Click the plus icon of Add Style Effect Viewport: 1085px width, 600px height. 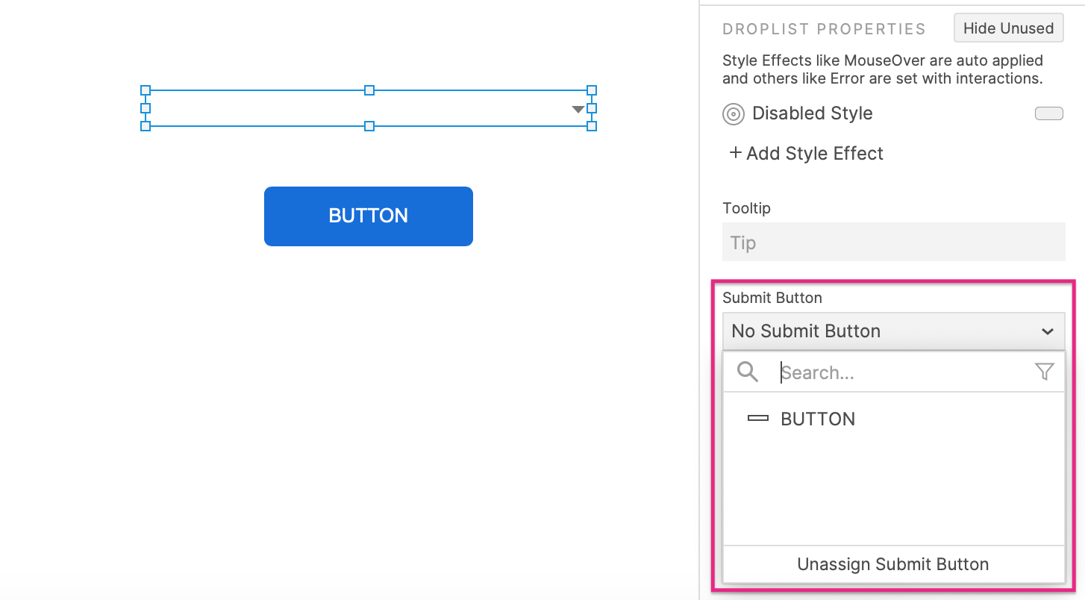[x=736, y=153]
